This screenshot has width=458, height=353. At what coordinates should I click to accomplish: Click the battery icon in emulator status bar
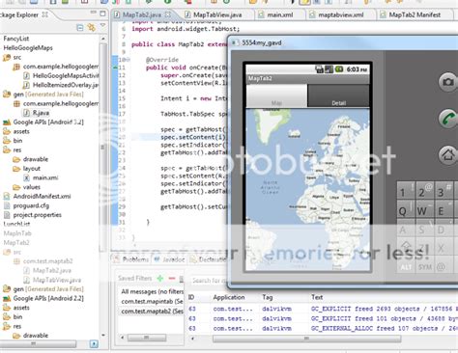(x=339, y=69)
